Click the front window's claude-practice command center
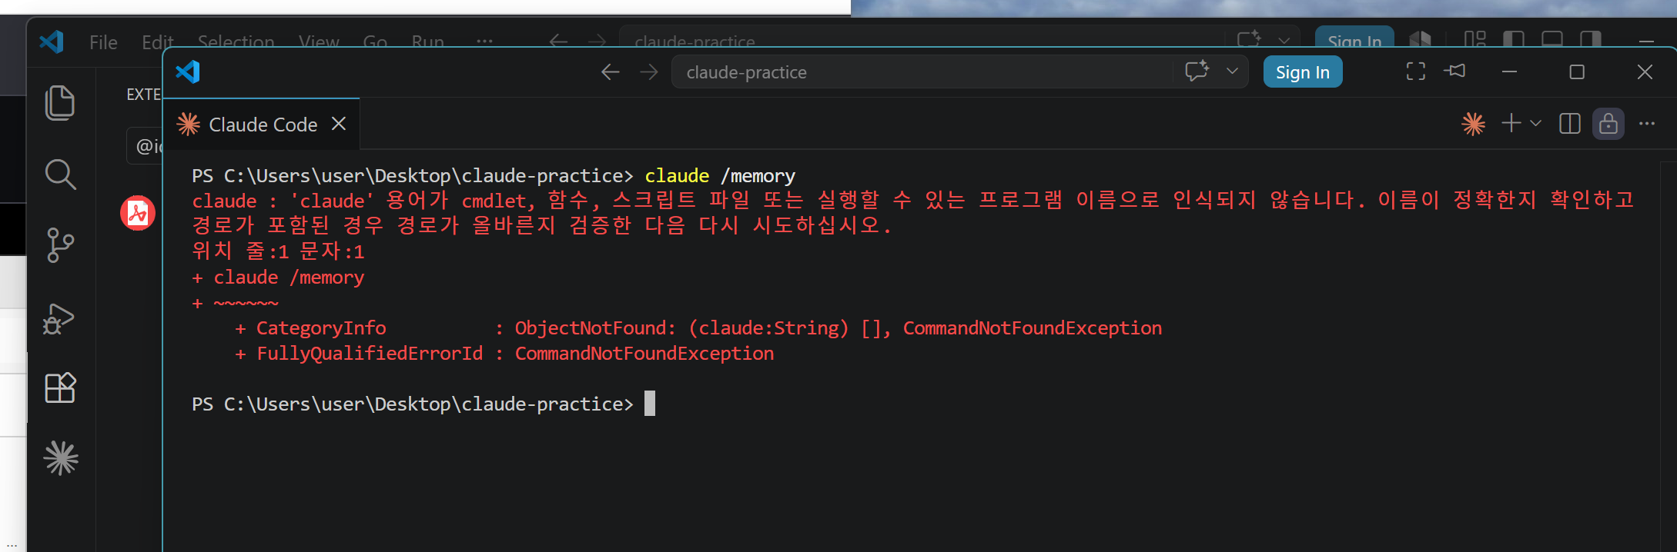The image size is (1677, 552). [x=922, y=72]
